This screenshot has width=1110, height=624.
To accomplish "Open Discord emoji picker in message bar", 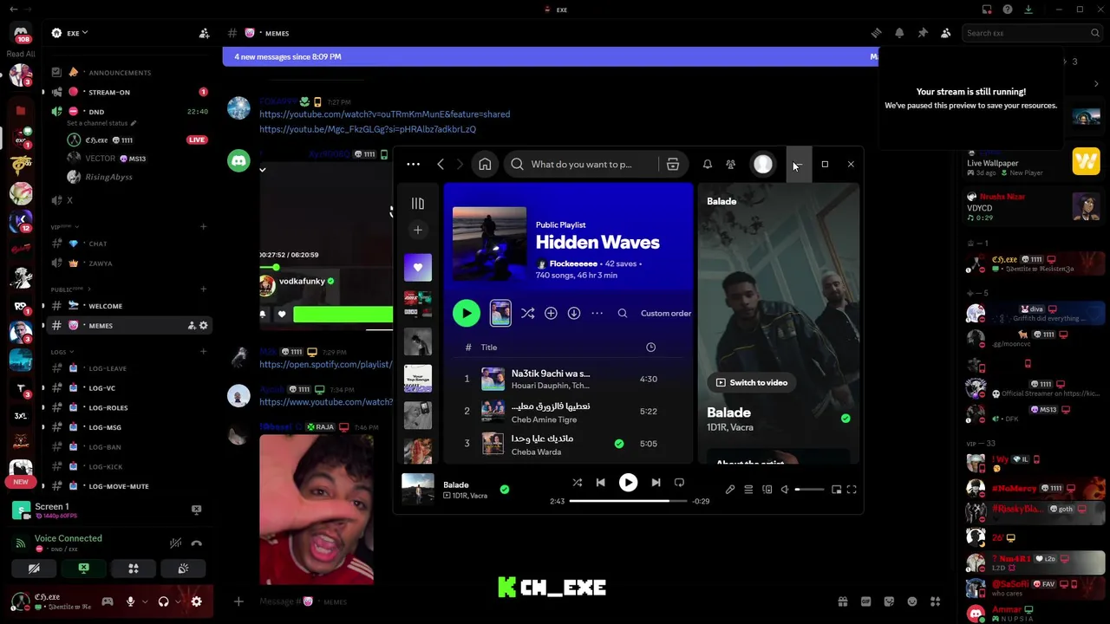I will [912, 601].
